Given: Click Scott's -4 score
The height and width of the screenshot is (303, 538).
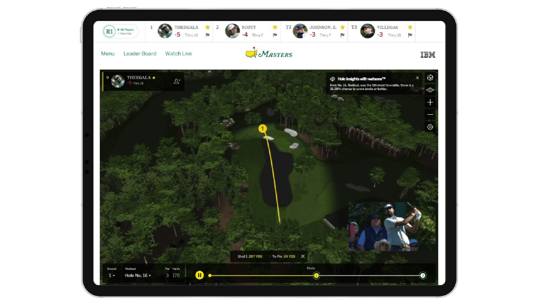Looking at the screenshot, I should pos(245,35).
